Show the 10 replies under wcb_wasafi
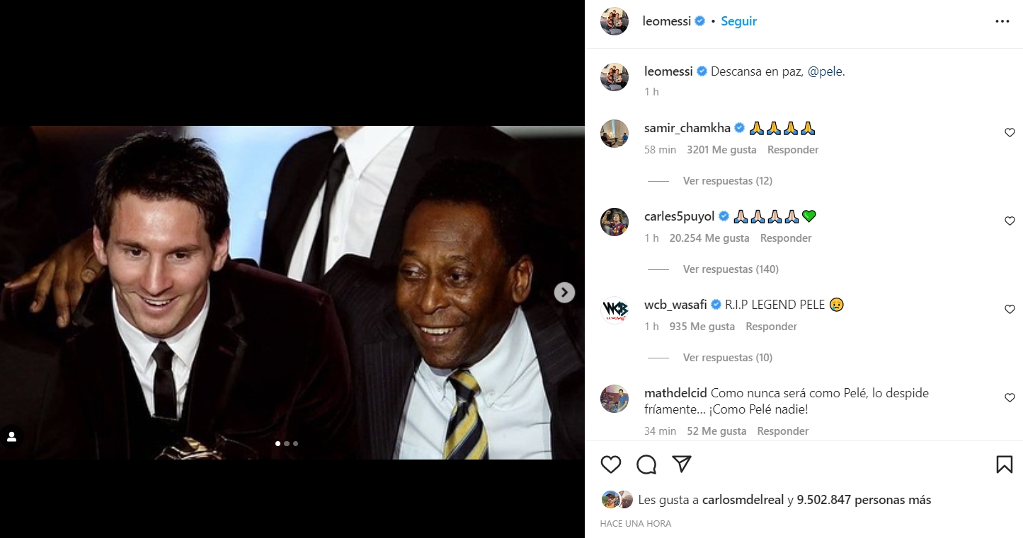The width and height of the screenshot is (1023, 538). point(727,358)
